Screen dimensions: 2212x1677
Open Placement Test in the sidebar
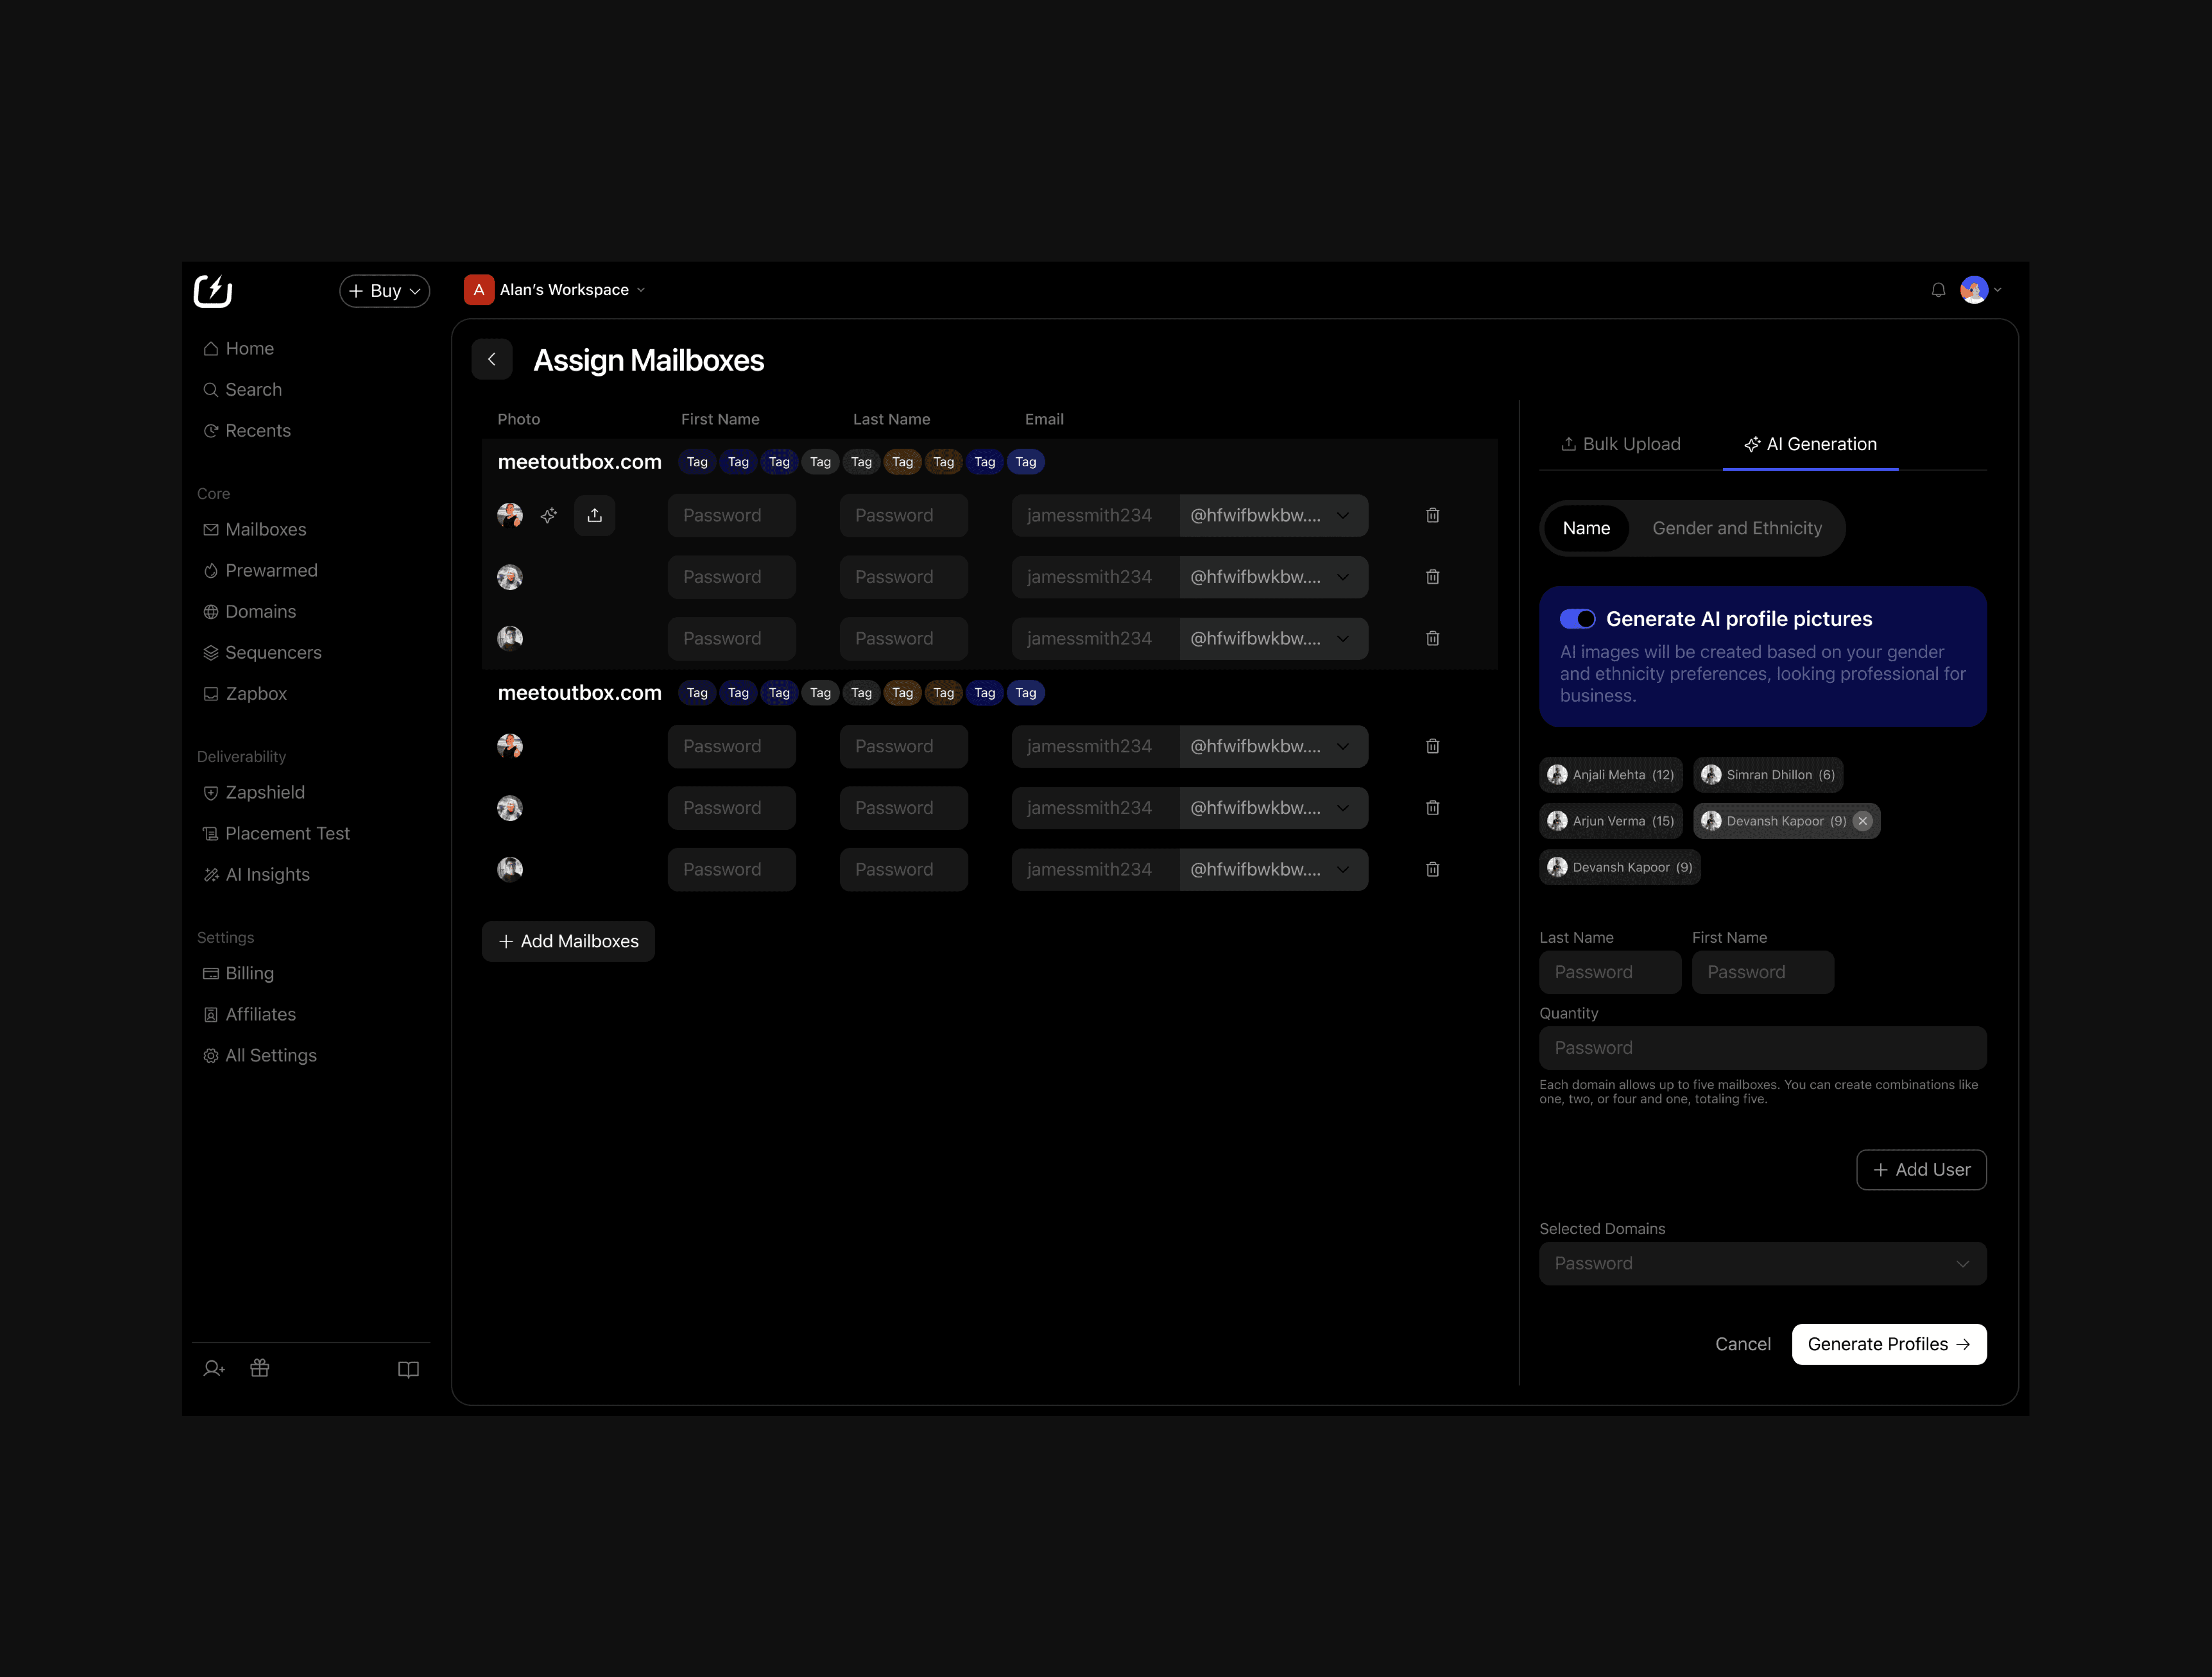287,834
